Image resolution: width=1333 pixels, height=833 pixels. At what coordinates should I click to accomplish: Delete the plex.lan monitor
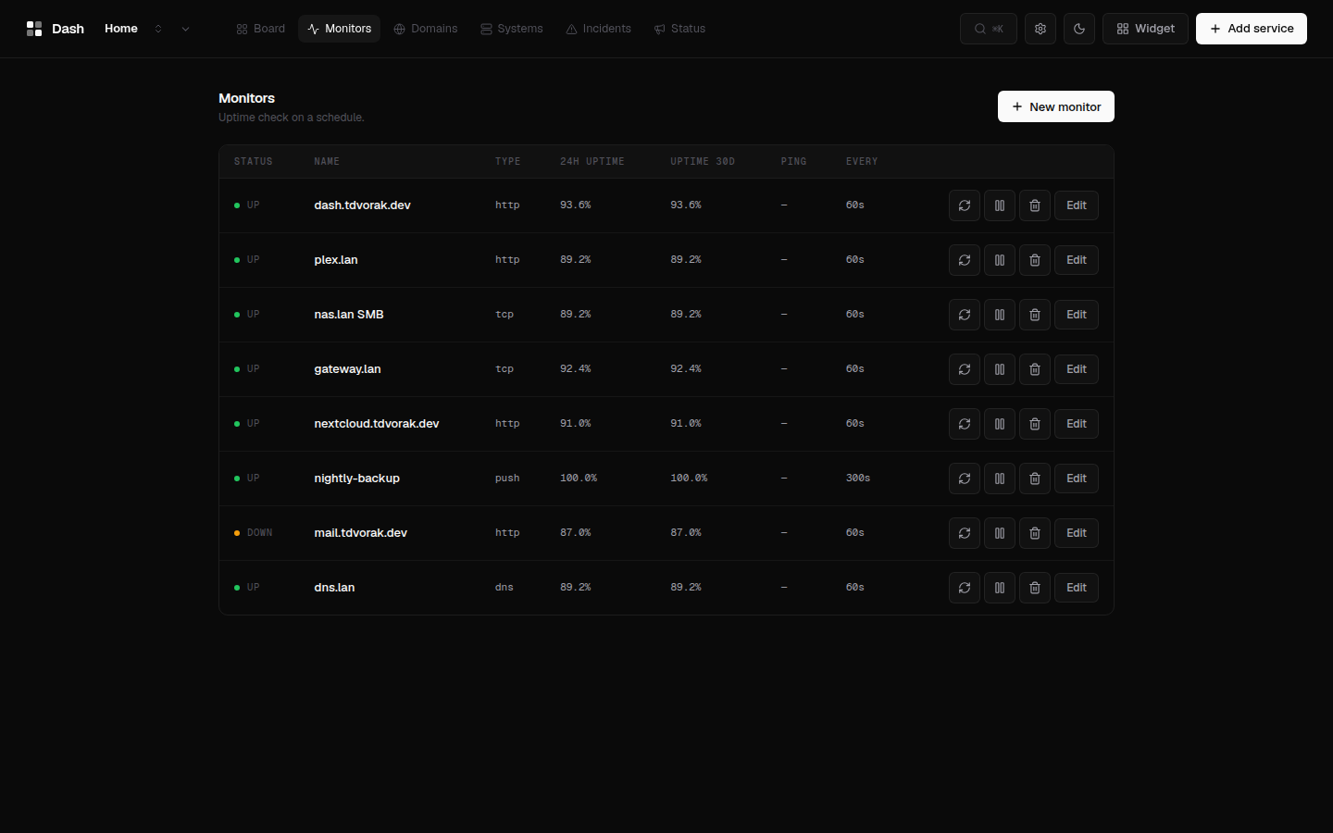(1035, 260)
